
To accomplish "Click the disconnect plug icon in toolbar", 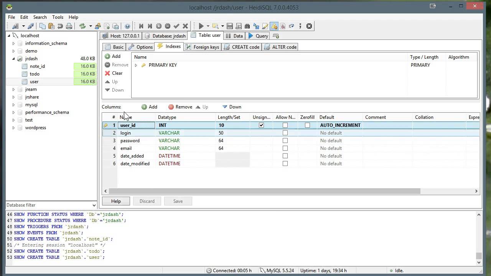I will [31, 26].
